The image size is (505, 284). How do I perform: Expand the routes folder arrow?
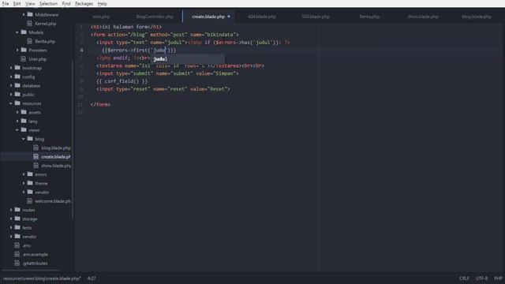pyautogui.click(x=11, y=210)
